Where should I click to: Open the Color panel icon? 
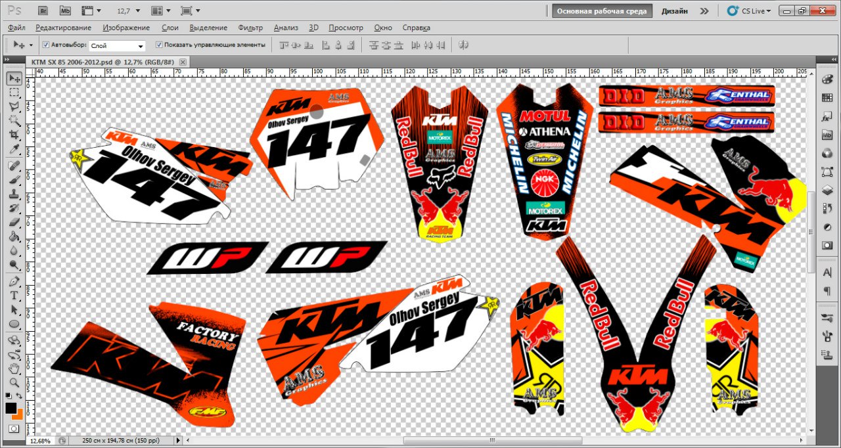(827, 79)
